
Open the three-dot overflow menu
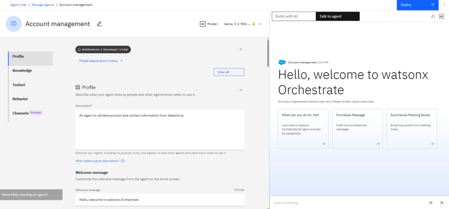pos(444,4)
